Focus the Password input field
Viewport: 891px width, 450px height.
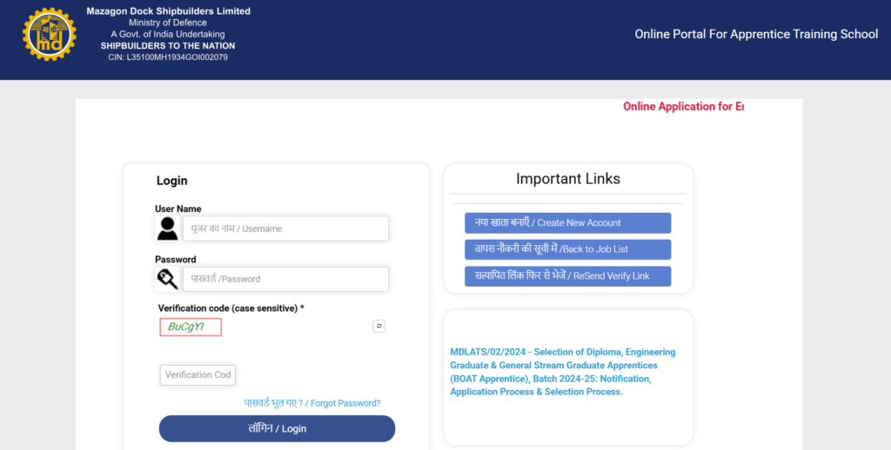[285, 279]
